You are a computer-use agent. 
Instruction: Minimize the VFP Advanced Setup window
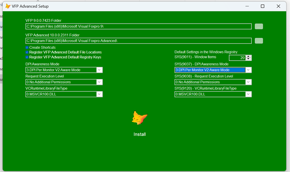[247, 6]
